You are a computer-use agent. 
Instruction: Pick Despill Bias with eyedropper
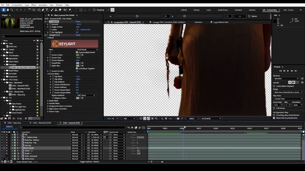(82, 63)
